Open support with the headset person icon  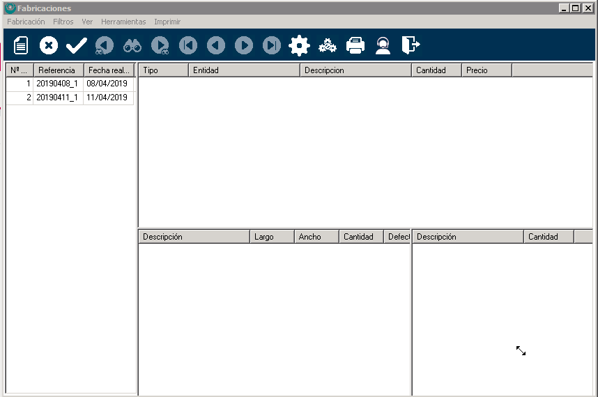coord(383,46)
